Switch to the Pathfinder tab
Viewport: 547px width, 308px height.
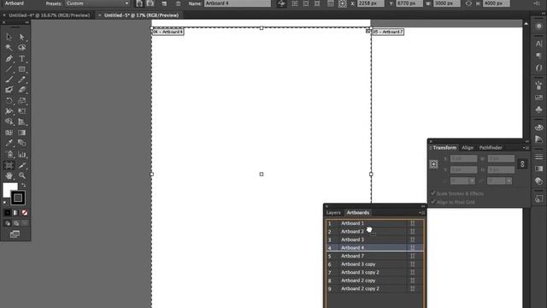pyautogui.click(x=491, y=148)
